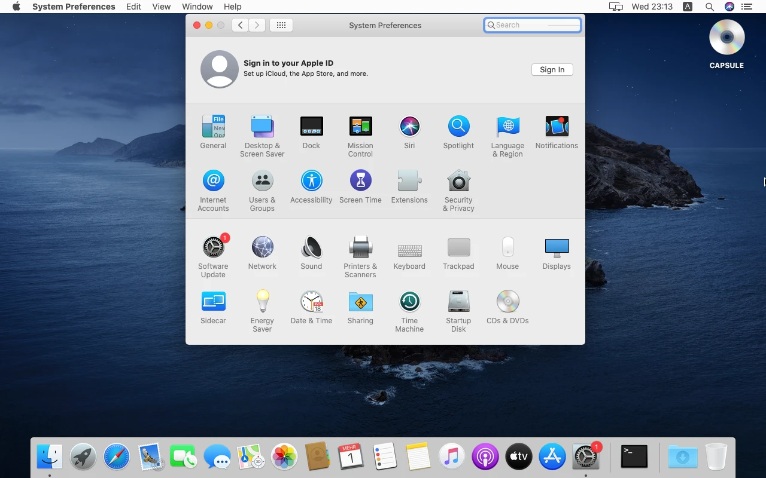Screen dimensions: 766x478
Task: Click the Apple ID user avatar
Action: [x=220, y=69]
